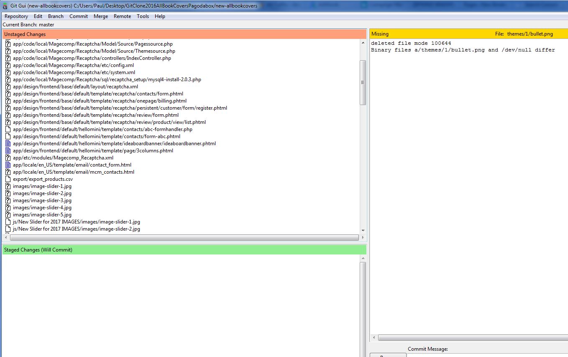Click unstaged list horizontal scrollbar
This screenshot has width=568, height=357.
click(x=184, y=238)
